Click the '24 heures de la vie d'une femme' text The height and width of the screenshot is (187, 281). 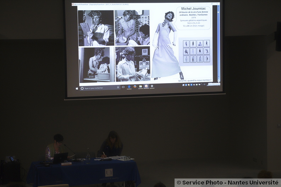coord(193,12)
